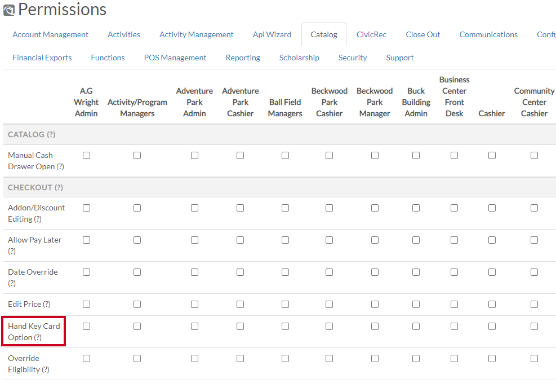The height and width of the screenshot is (383, 556).
Task: Click the Edit Price (?) label
Action: (x=29, y=304)
